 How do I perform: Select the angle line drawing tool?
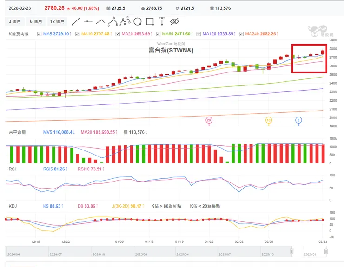click(x=100, y=21)
